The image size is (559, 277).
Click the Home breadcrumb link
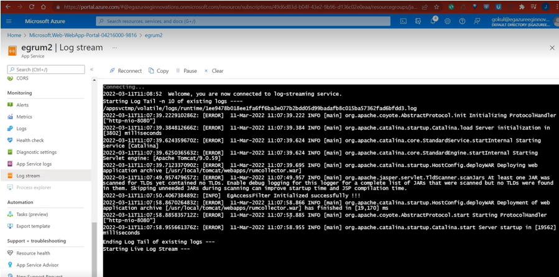(14, 35)
